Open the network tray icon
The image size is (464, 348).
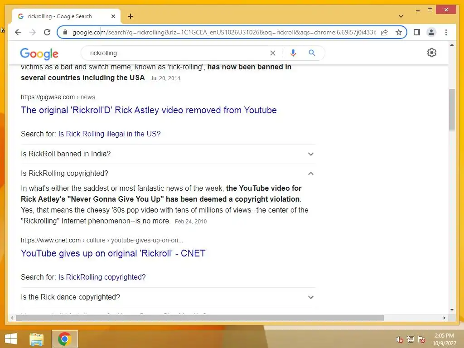411,339
